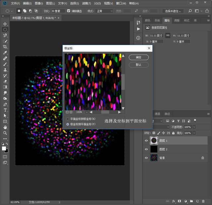
Task: Hide 图层 1 with its eye icon
Action: pyautogui.click(x=146, y=140)
